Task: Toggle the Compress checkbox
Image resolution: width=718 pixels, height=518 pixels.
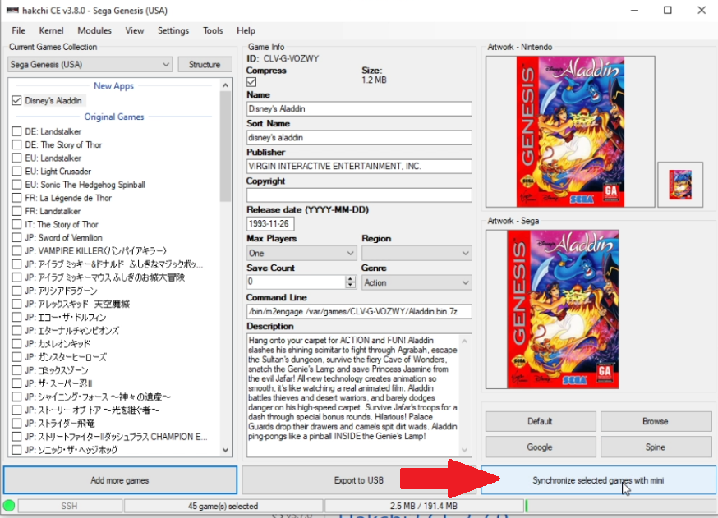Action: (251, 82)
